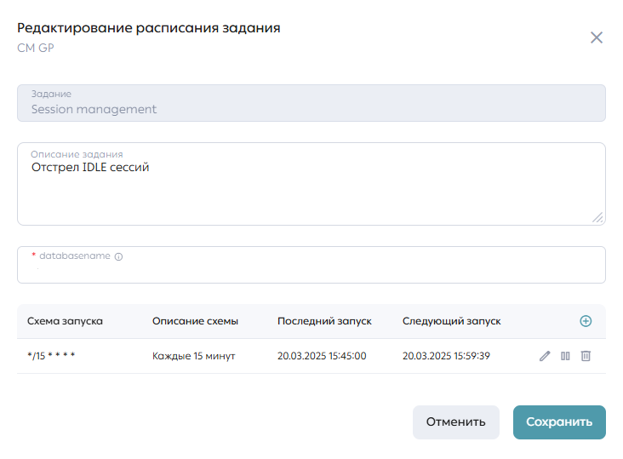Viewport: 623px width, 459px height.
Task: Select next run time 20.03.2025 15:59:39
Action: (446, 356)
